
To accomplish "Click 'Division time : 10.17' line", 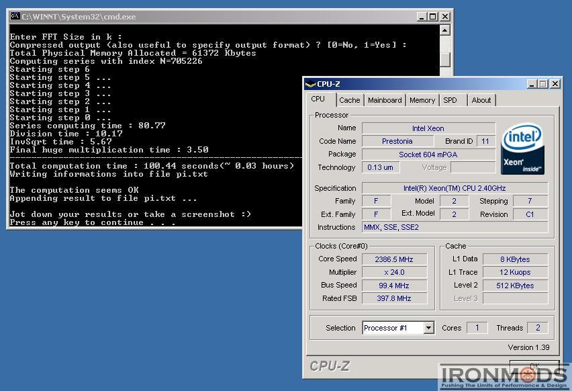I will [x=66, y=134].
